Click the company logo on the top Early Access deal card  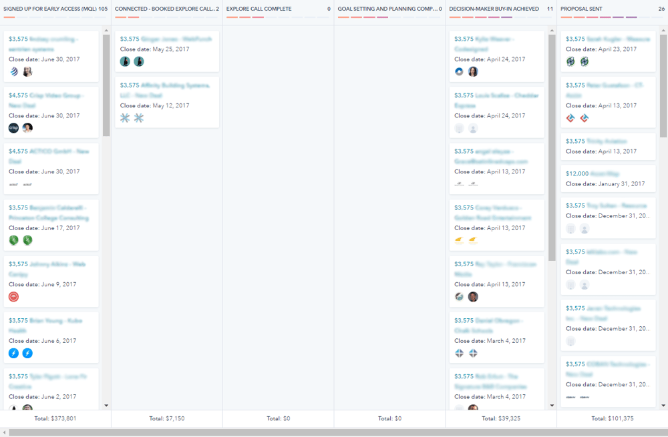tap(13, 71)
